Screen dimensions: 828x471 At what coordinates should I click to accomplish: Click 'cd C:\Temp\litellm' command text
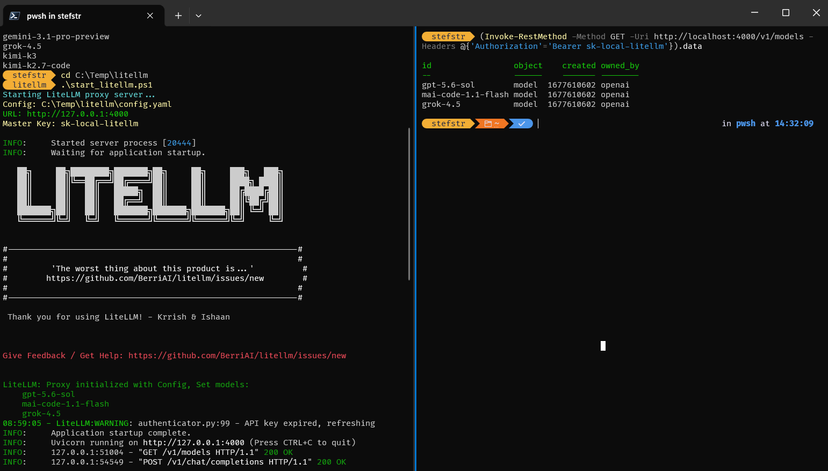point(104,75)
